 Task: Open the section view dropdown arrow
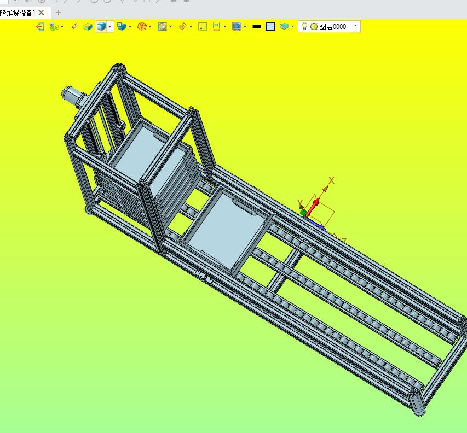[x=170, y=26]
